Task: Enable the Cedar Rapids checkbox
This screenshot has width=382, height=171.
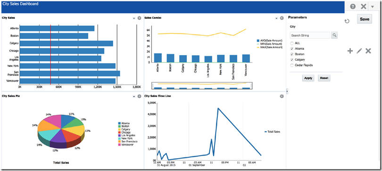Action: click(x=292, y=65)
